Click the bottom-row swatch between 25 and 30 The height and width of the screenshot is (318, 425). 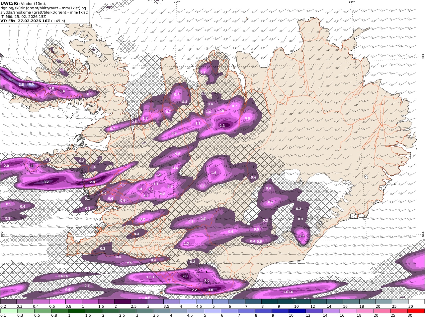pos(399,311)
